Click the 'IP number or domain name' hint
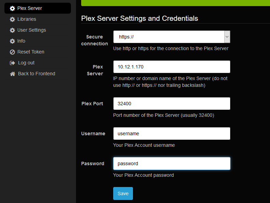Viewport: 270px width, 203px height. click(x=170, y=82)
